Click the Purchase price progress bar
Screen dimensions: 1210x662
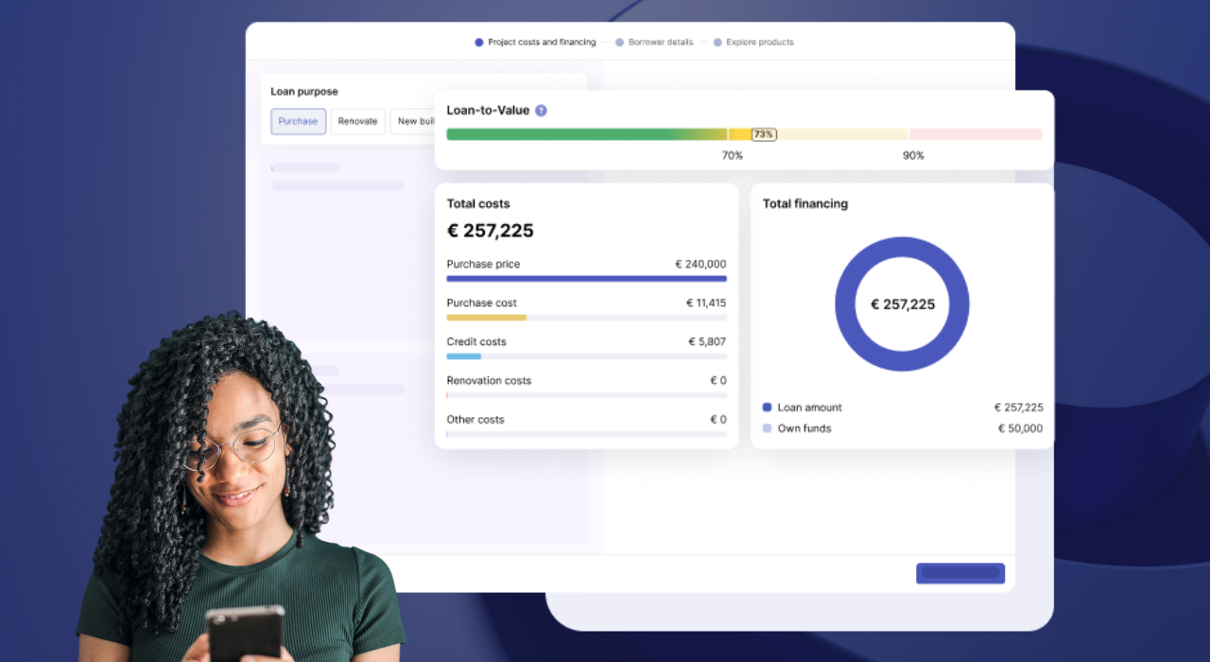click(587, 279)
